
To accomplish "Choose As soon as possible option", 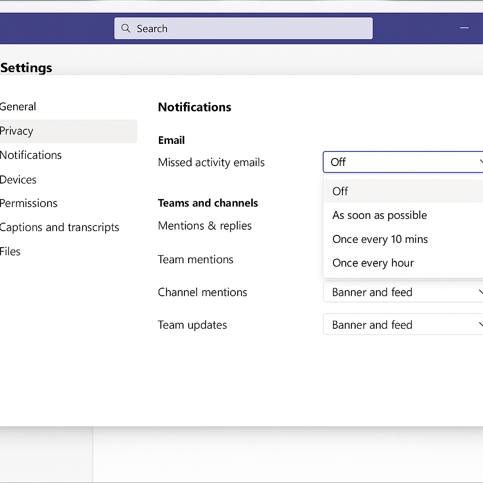I will pos(403,215).
